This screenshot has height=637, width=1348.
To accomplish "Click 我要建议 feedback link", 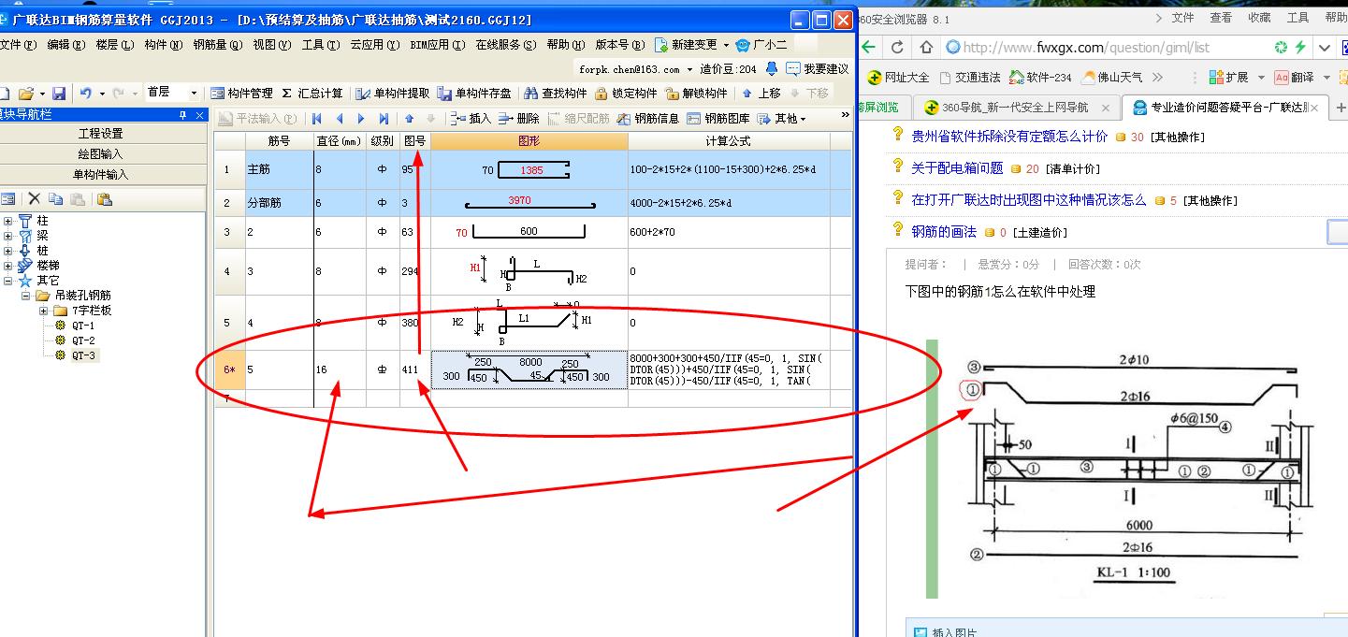I will [819, 68].
